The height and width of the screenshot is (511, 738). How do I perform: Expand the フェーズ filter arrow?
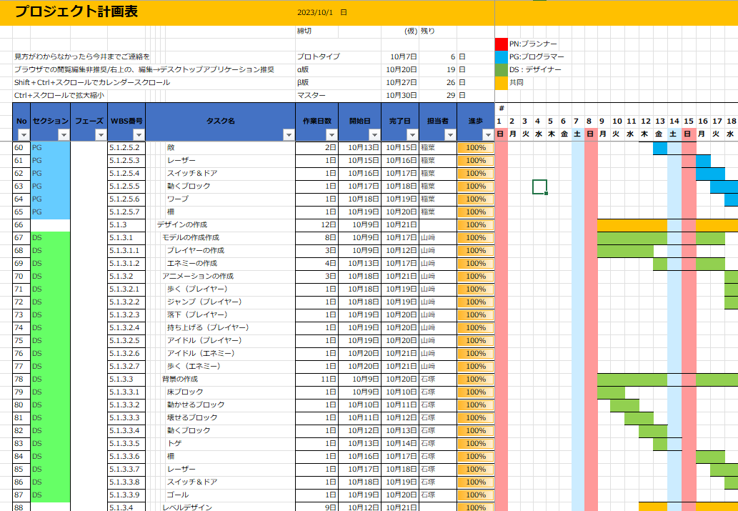click(x=100, y=135)
